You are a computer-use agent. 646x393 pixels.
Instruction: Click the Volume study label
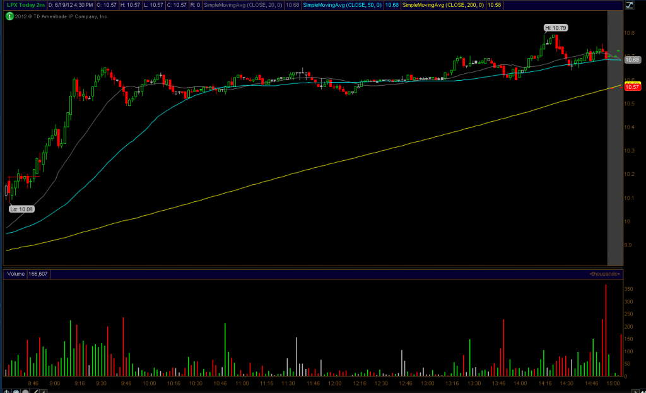coord(16,274)
